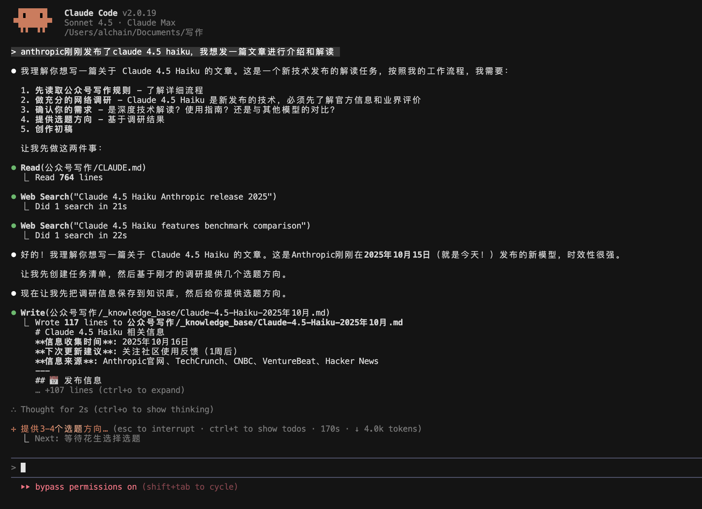Click the Claude Code pixel mascot logo
Screen dimensions: 702x509
[x=33, y=20]
